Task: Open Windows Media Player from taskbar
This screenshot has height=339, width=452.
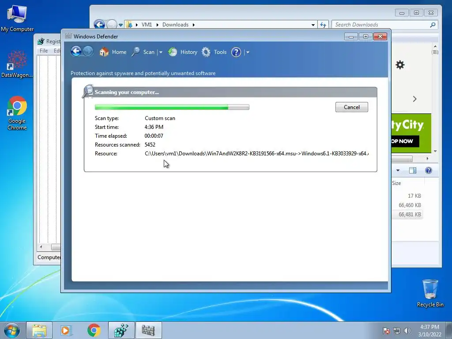Action: (x=66, y=330)
